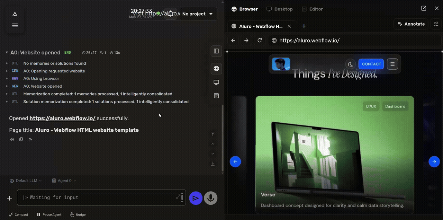Open the notifications bell
The image size is (443, 220).
(x=170, y=14)
